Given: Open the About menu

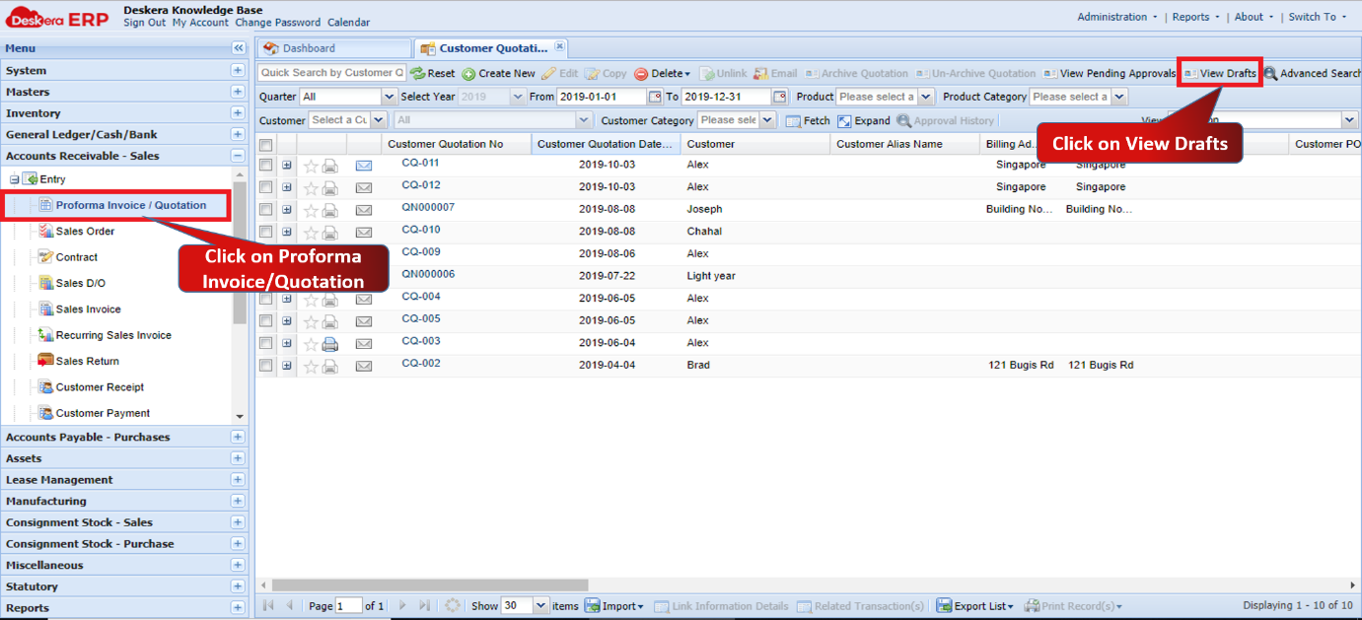Looking at the screenshot, I should coord(1254,17).
